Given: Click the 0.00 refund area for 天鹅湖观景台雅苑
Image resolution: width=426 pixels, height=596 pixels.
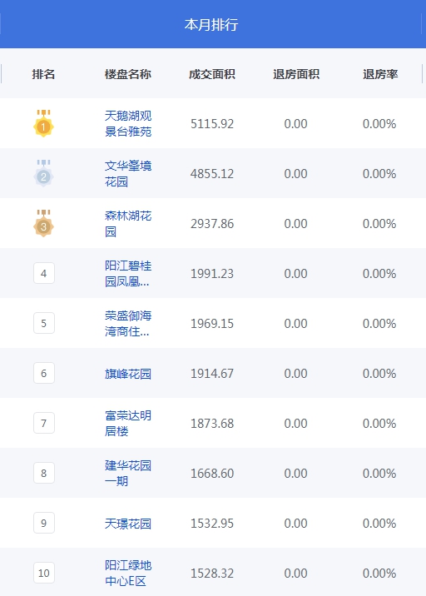Looking at the screenshot, I should [x=295, y=124].
